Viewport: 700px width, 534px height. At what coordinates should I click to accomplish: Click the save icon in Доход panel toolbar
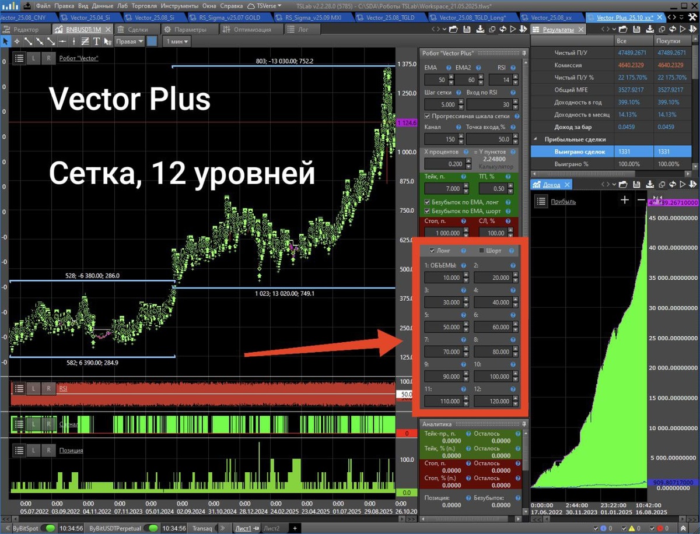click(636, 184)
